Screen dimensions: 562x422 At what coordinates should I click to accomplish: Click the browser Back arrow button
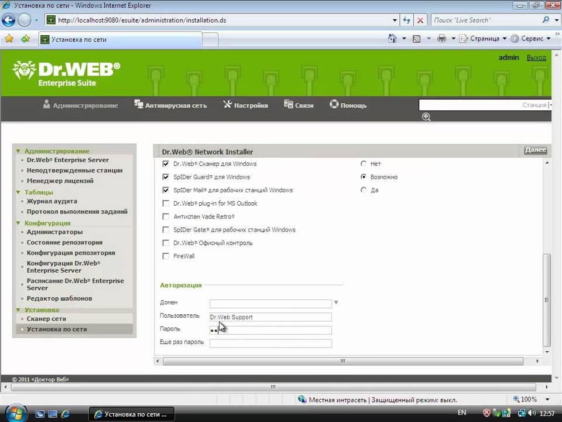coord(9,20)
